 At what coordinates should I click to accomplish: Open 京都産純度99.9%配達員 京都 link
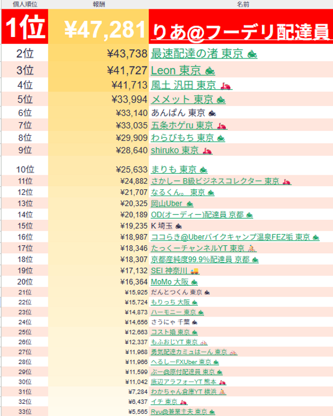(205, 259)
